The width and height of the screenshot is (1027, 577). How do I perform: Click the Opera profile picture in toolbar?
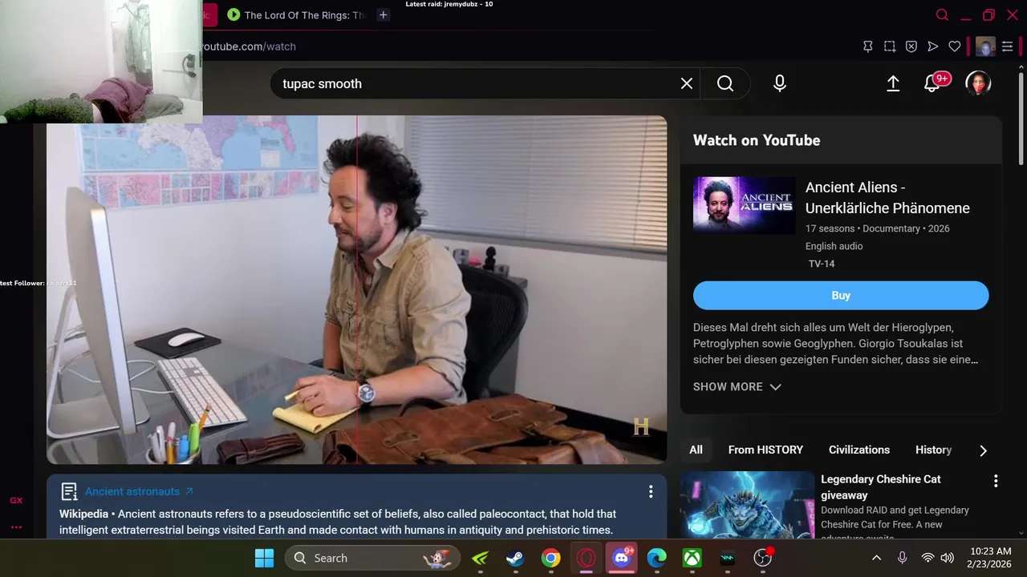click(985, 46)
